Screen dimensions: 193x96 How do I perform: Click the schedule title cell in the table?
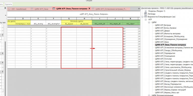(74, 14)
